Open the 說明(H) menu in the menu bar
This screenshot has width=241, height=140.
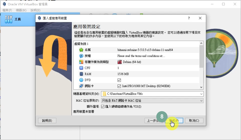tap(35, 10)
